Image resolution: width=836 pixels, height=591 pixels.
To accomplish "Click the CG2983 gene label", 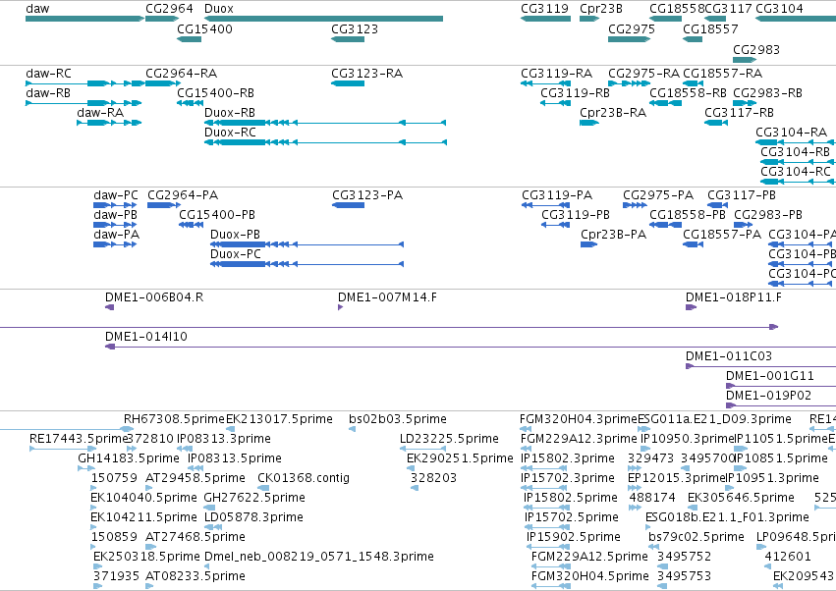I will (756, 49).
